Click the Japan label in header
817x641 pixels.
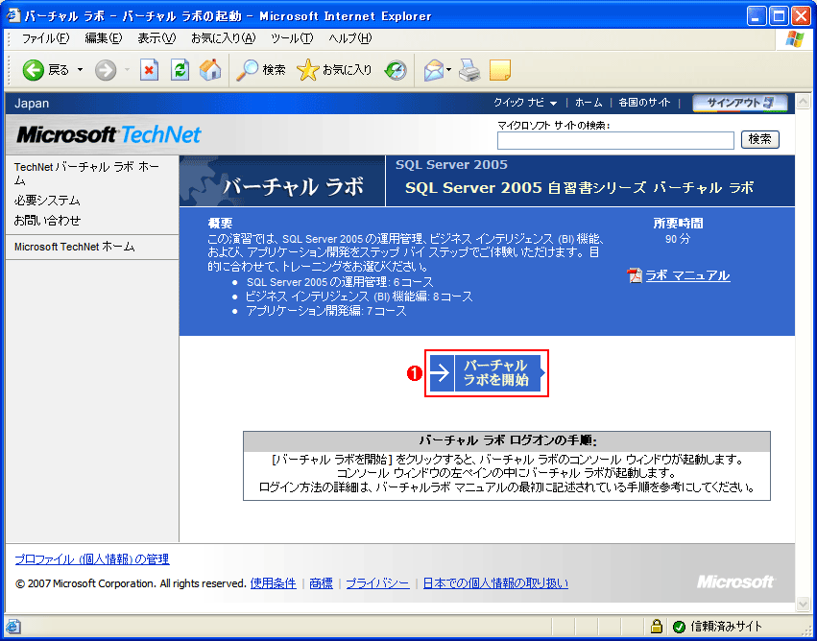coord(32,103)
